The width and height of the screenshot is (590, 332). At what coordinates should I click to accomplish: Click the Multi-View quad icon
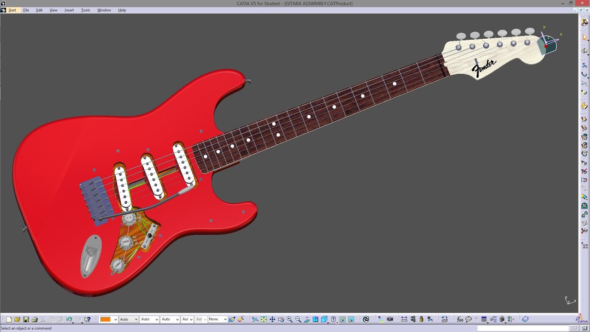316,319
